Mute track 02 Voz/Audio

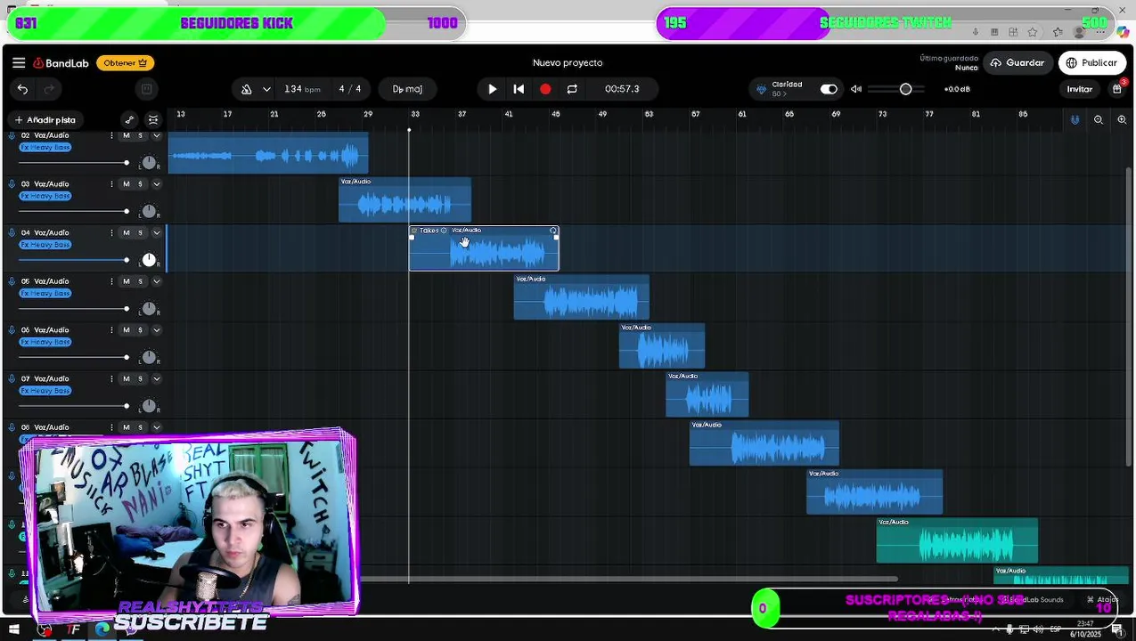pos(126,135)
